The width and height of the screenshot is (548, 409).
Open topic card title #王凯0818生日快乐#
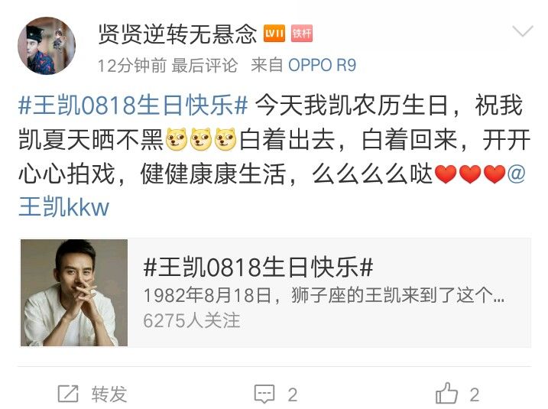258,267
